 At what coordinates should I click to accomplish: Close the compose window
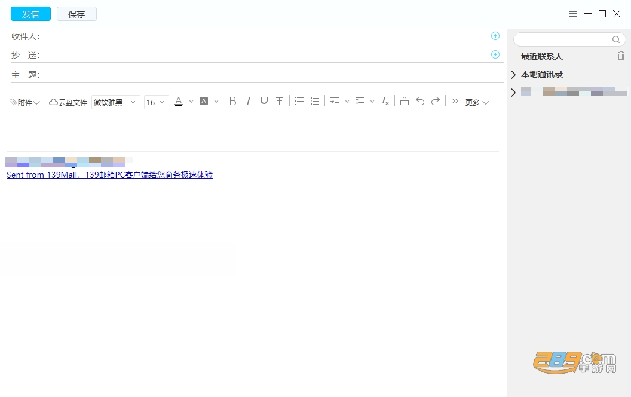coord(617,14)
